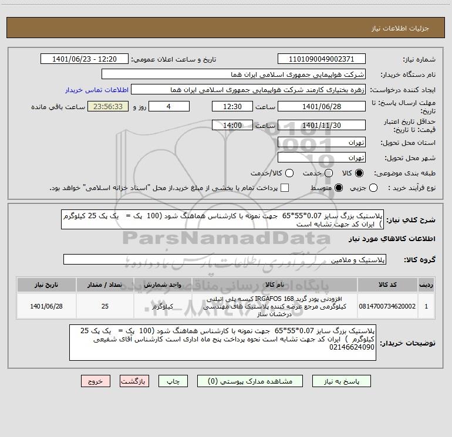Click the quantity cell showing 25
This screenshot has height=437, width=452.
(105, 306)
